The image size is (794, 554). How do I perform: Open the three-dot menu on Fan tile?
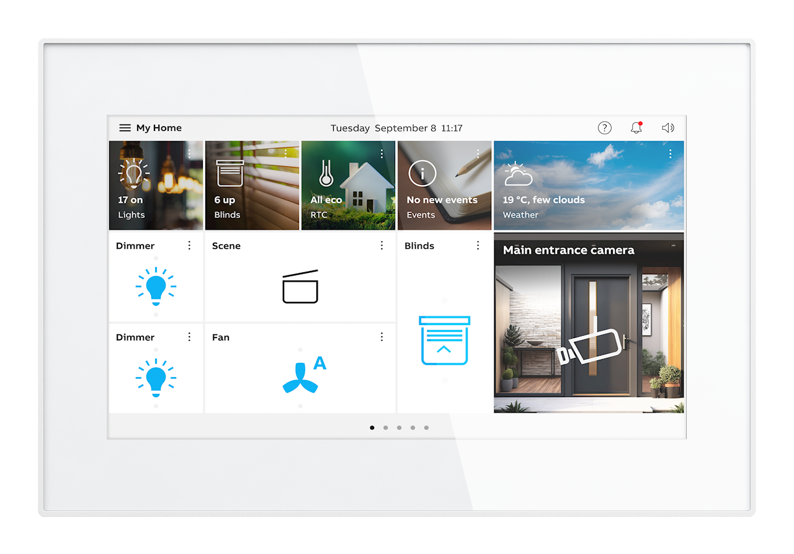[381, 337]
